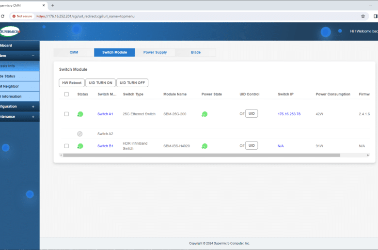Click the Supermicro logo

click(10, 31)
